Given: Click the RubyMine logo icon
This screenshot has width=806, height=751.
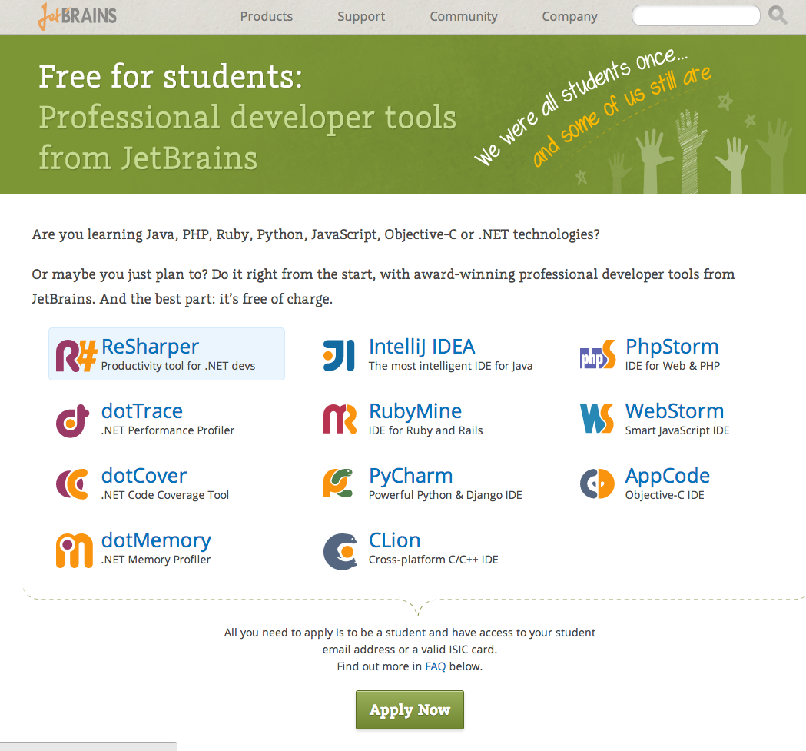Looking at the screenshot, I should [x=340, y=419].
